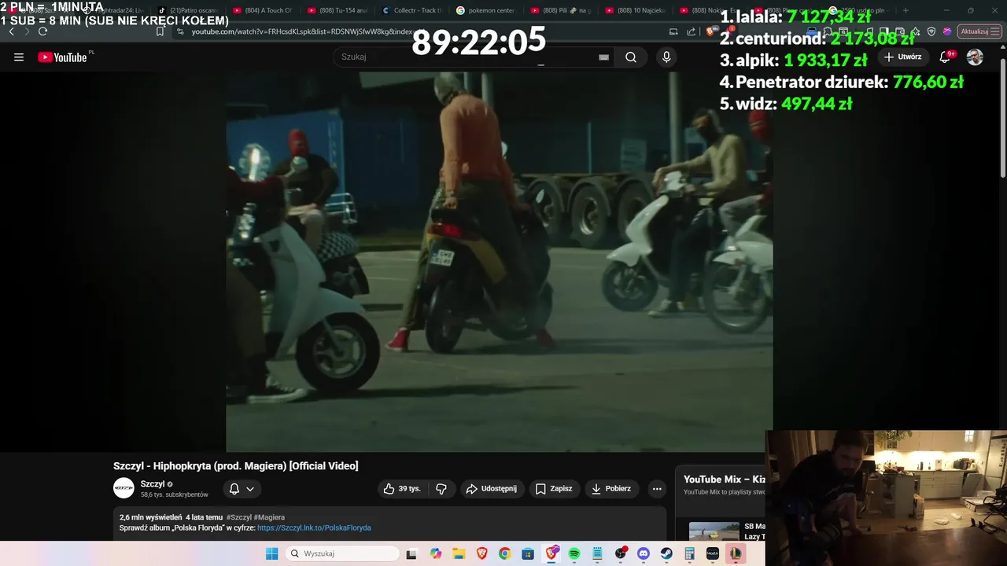Open OBS Studio from the taskbar
1007x566 pixels.
pos(621,553)
